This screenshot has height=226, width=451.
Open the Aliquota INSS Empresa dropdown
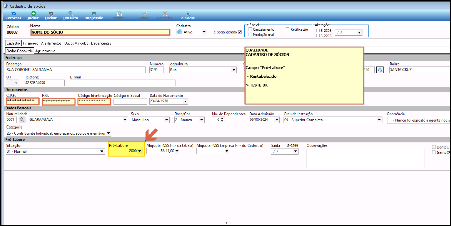pyautogui.click(x=227, y=151)
